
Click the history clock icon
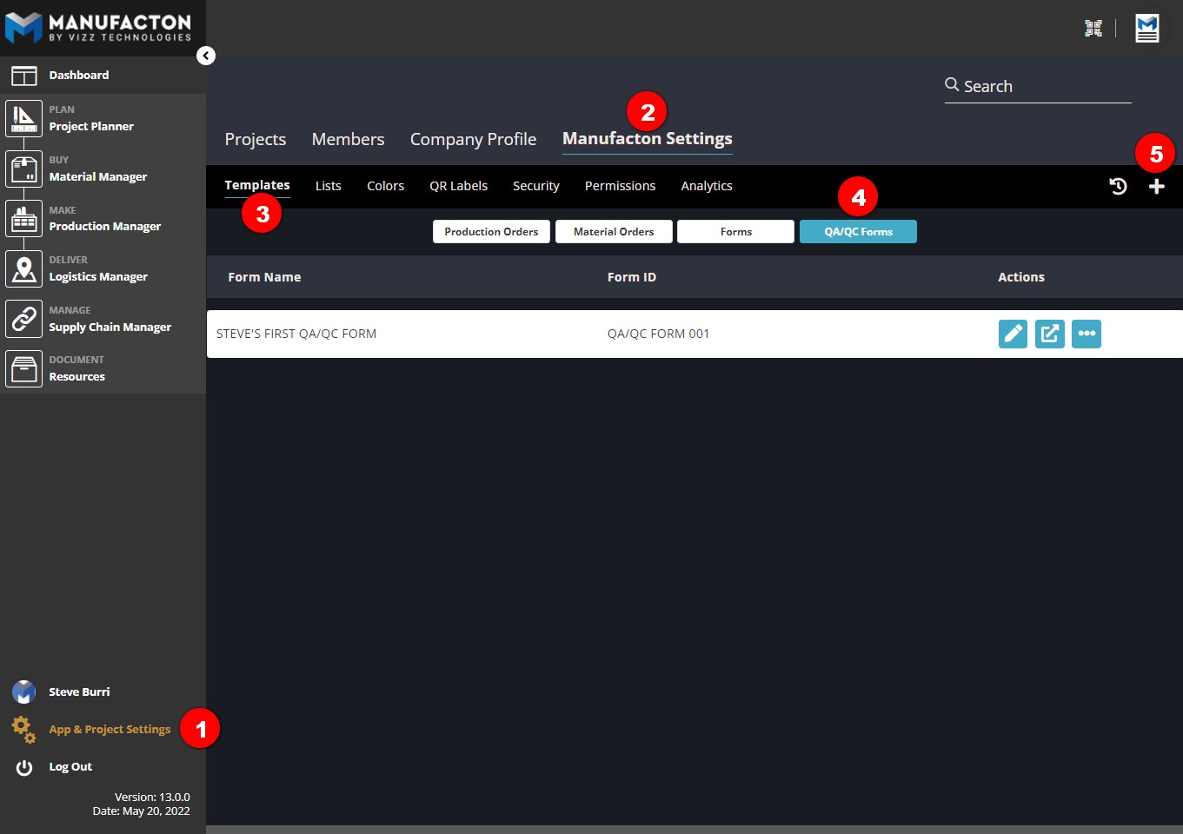(x=1118, y=186)
